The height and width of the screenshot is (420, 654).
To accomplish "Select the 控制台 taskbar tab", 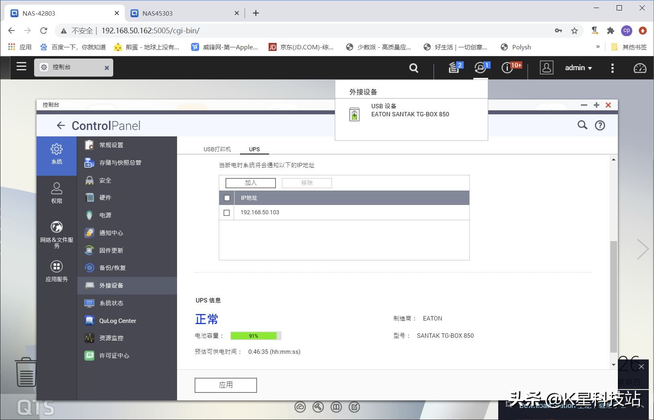I will [73, 67].
